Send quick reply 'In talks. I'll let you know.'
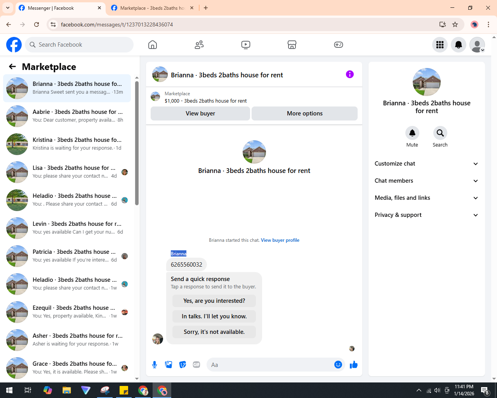The height and width of the screenshot is (398, 497). tap(214, 316)
